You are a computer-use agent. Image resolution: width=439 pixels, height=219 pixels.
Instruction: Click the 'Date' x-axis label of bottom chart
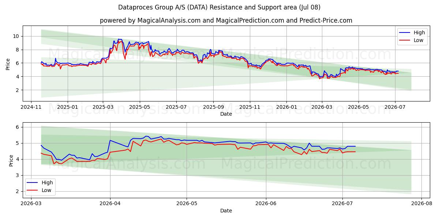point(226,211)
